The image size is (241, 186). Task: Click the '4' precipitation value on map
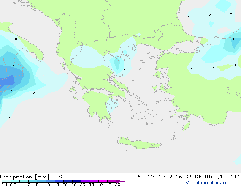[14, 65]
